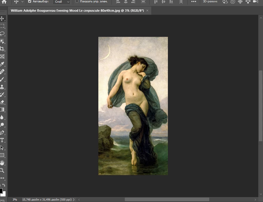Align left edges of layers
The height and width of the screenshot is (202, 263).
click(118, 2)
